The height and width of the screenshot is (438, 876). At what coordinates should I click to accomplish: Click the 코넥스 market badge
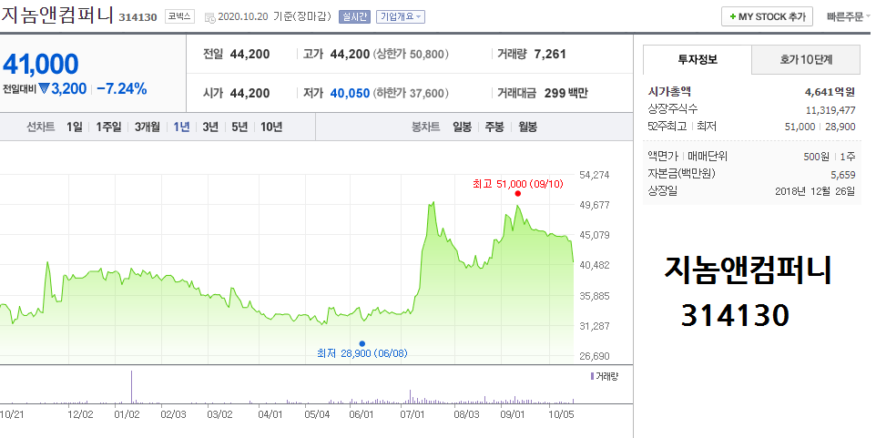[180, 16]
